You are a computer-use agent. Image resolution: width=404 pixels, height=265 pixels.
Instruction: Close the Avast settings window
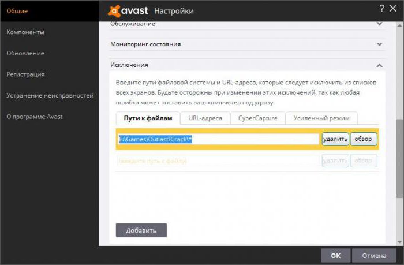click(393, 9)
